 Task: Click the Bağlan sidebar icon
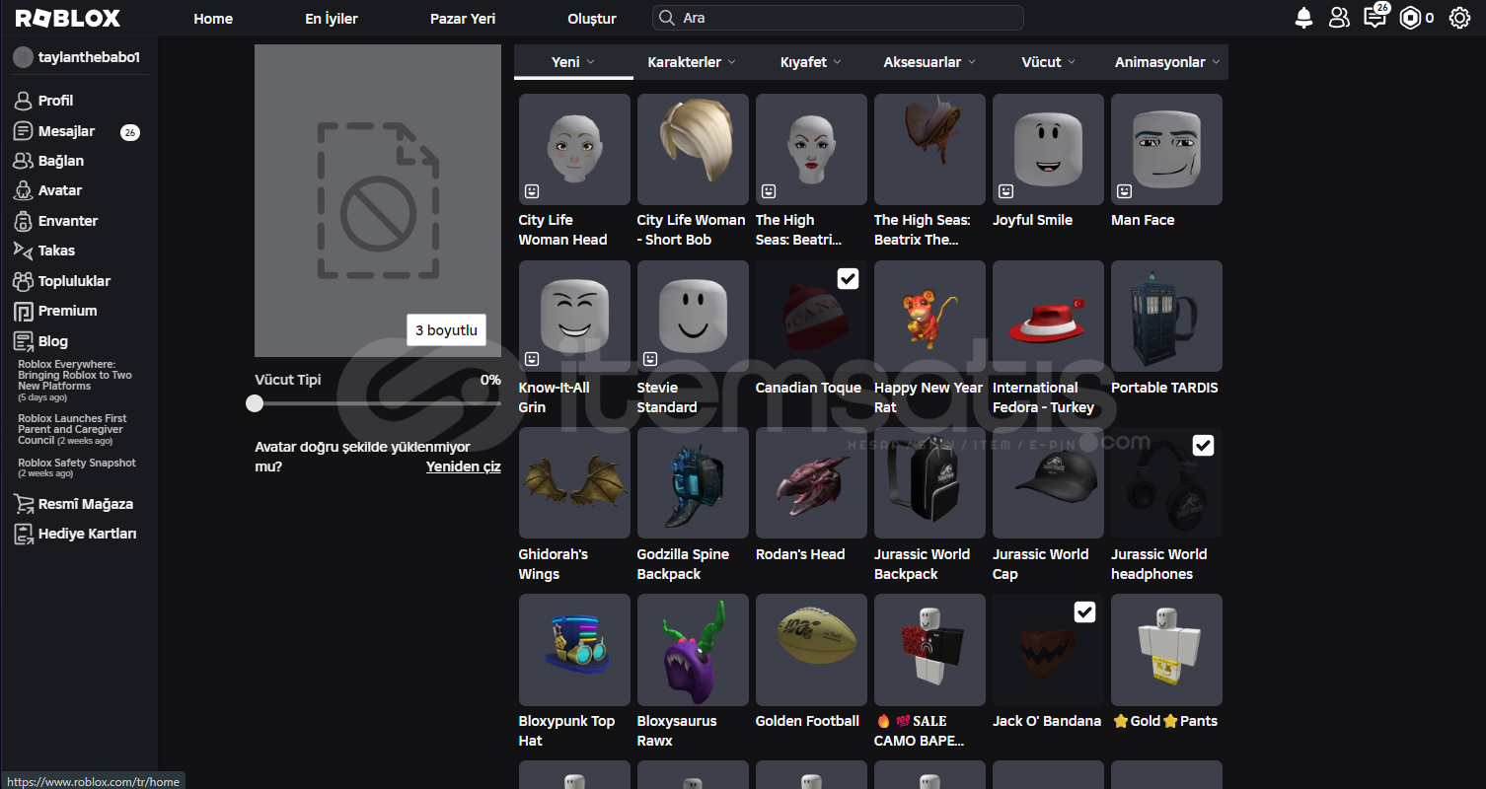pyautogui.click(x=23, y=161)
